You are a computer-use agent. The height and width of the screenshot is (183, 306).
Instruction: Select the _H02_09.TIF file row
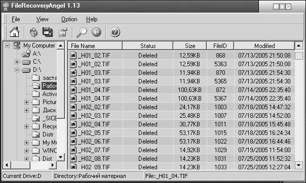181,167
